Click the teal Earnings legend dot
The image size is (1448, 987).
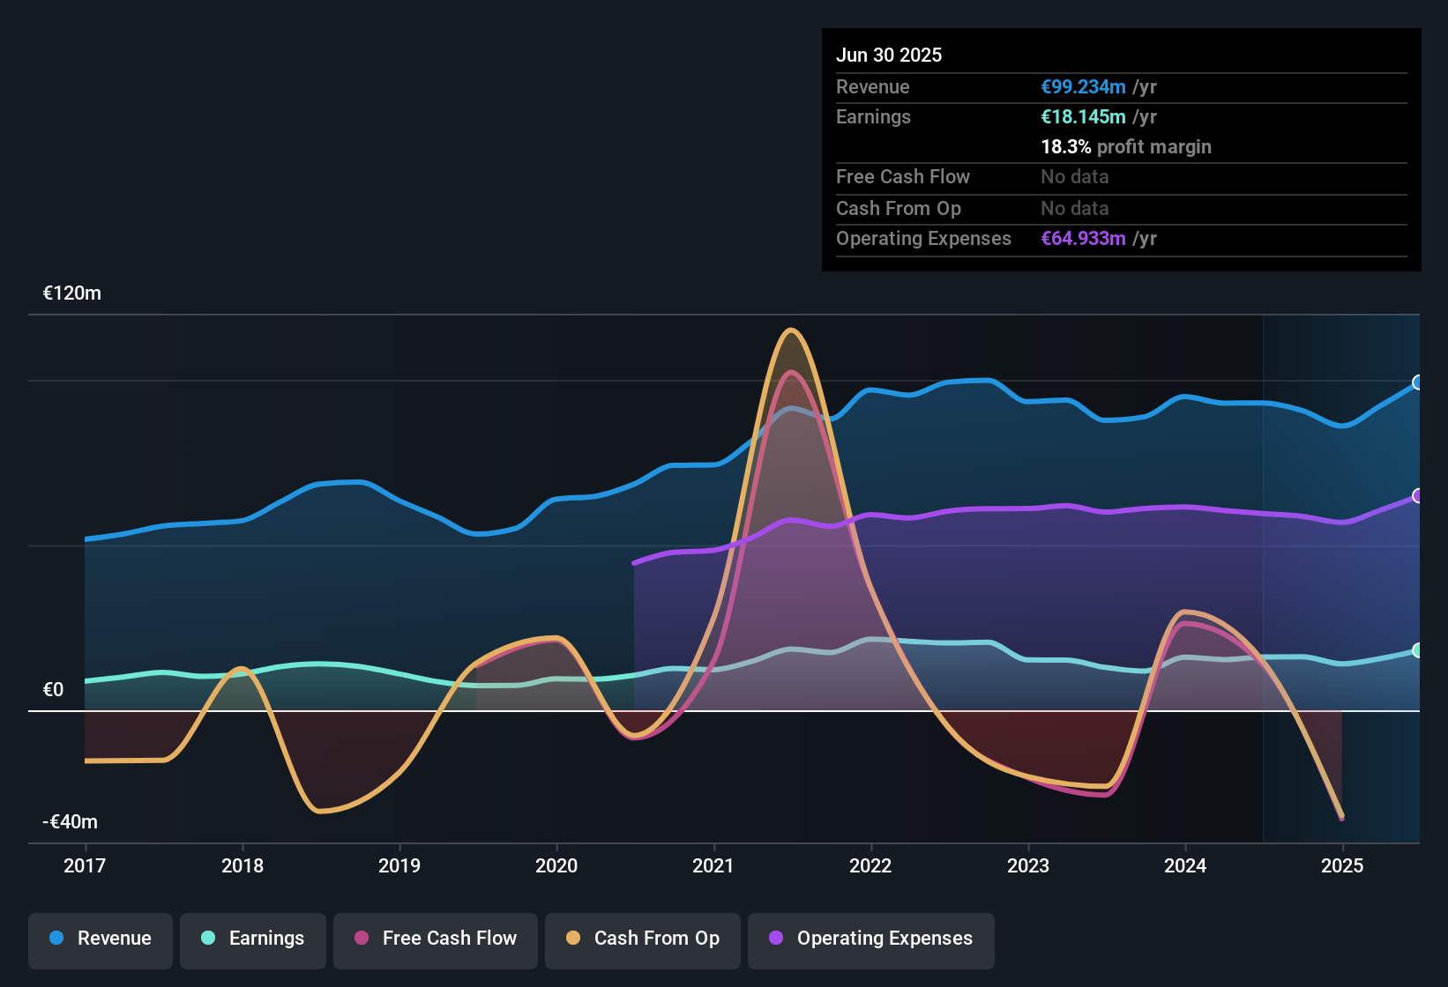pyautogui.click(x=208, y=938)
